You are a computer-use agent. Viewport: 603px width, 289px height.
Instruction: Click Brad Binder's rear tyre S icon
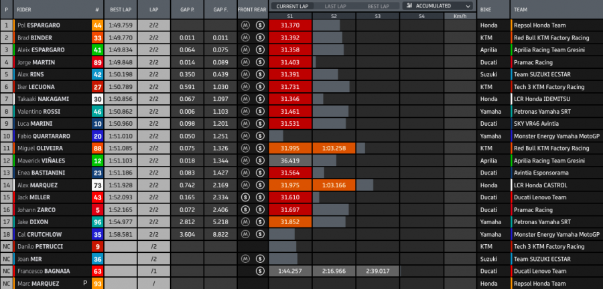click(260, 37)
